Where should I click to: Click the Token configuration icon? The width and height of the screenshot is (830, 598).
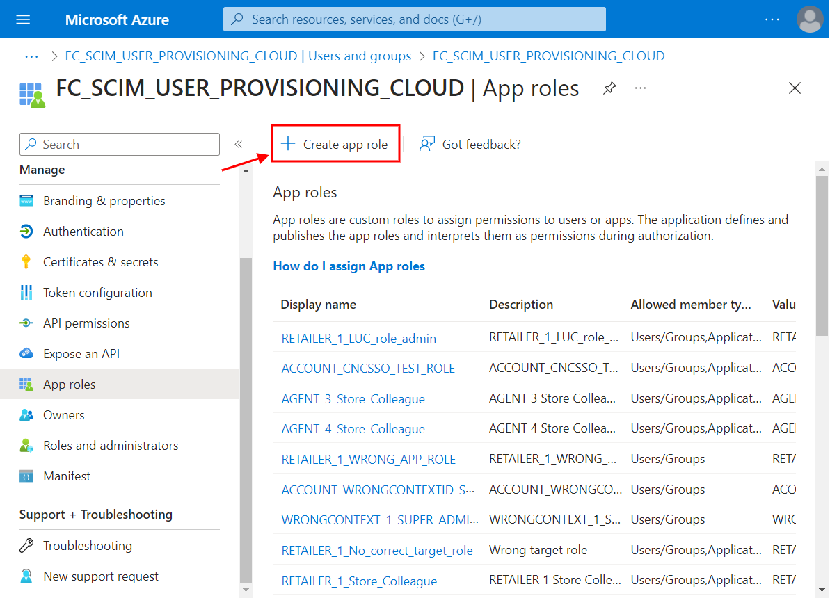pyautogui.click(x=26, y=293)
